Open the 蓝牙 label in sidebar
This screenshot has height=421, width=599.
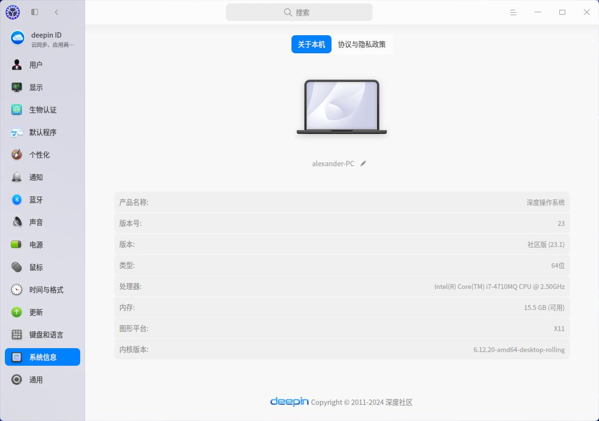coord(36,199)
